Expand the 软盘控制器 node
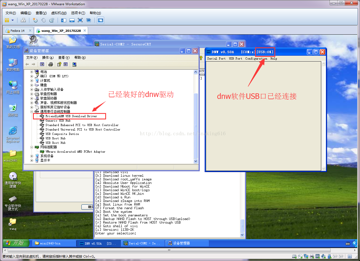Screen dimensions: 360x261 click(32, 94)
